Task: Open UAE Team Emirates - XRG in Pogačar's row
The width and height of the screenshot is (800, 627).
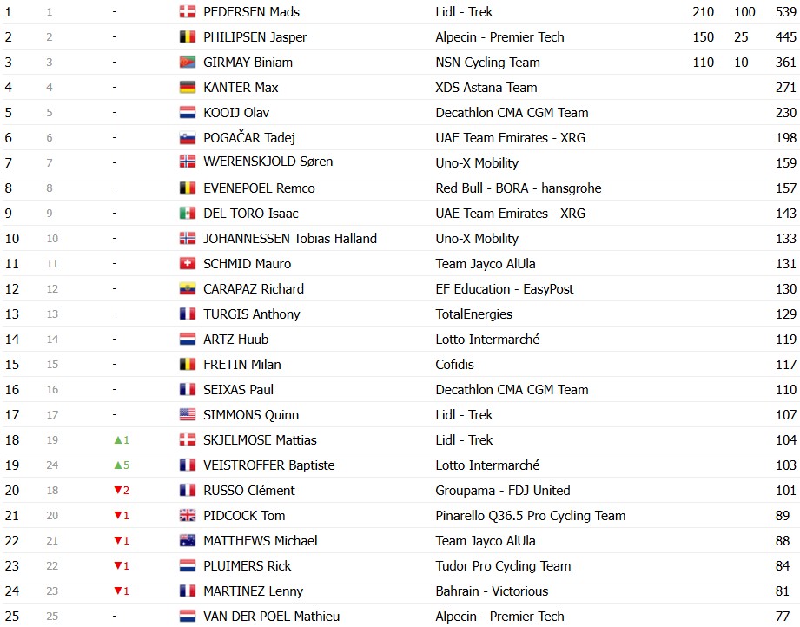Action: click(x=510, y=138)
